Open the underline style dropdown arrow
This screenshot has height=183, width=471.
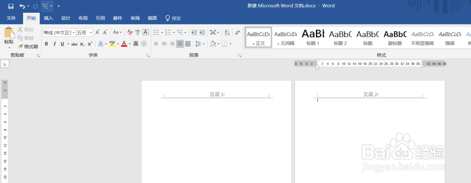coord(68,44)
